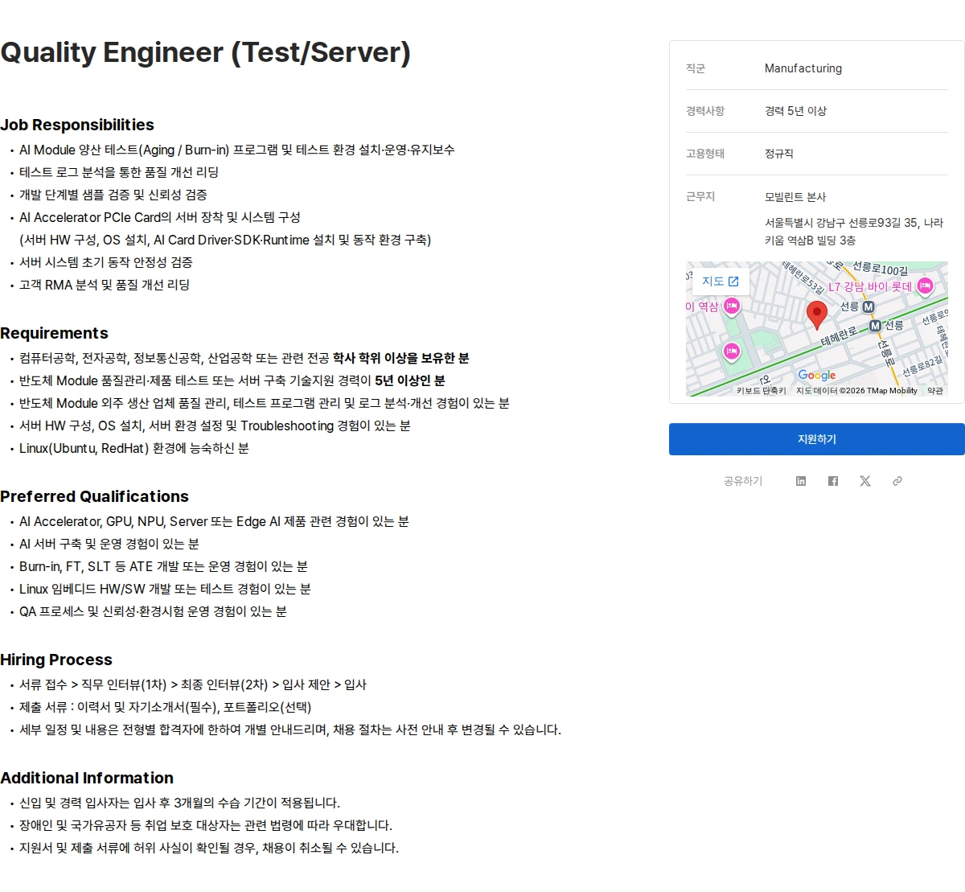This screenshot has width=965, height=892.
Task: Click the 테스트 로그 분석 bullet line
Action: [119, 172]
